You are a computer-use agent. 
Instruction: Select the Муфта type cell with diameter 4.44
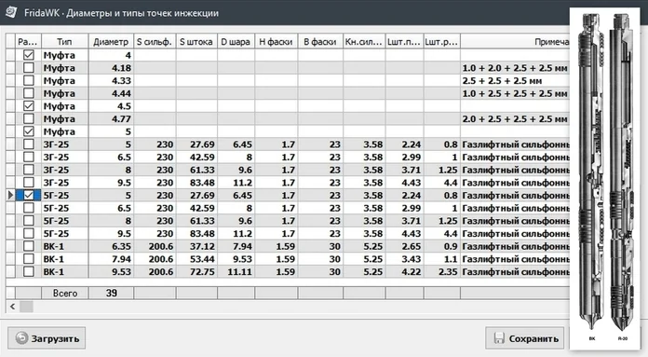pyautogui.click(x=65, y=93)
